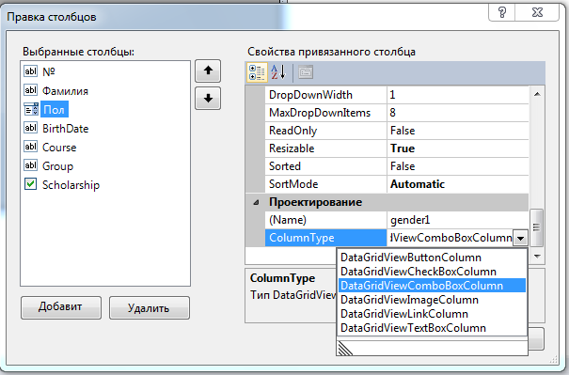This screenshot has width=569, height=375.
Task: Click the Group column textbox icon
Action: [x=30, y=165]
